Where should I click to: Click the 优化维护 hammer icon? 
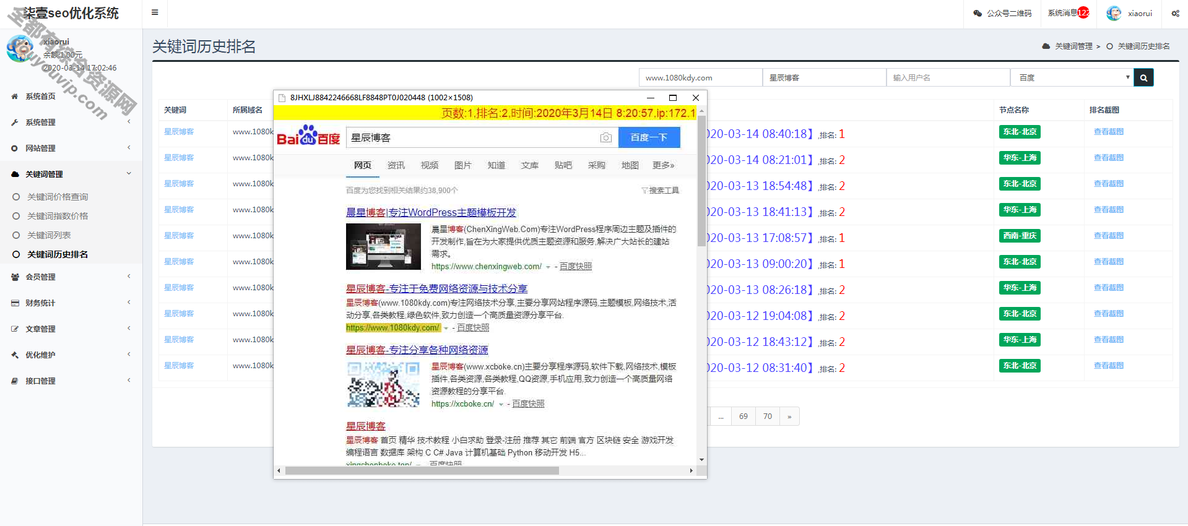[x=14, y=355]
